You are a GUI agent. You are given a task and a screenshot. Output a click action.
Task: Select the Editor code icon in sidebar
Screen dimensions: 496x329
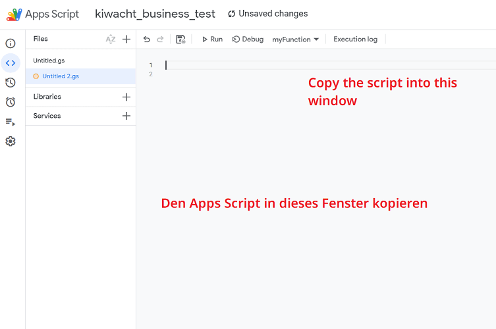tap(11, 63)
